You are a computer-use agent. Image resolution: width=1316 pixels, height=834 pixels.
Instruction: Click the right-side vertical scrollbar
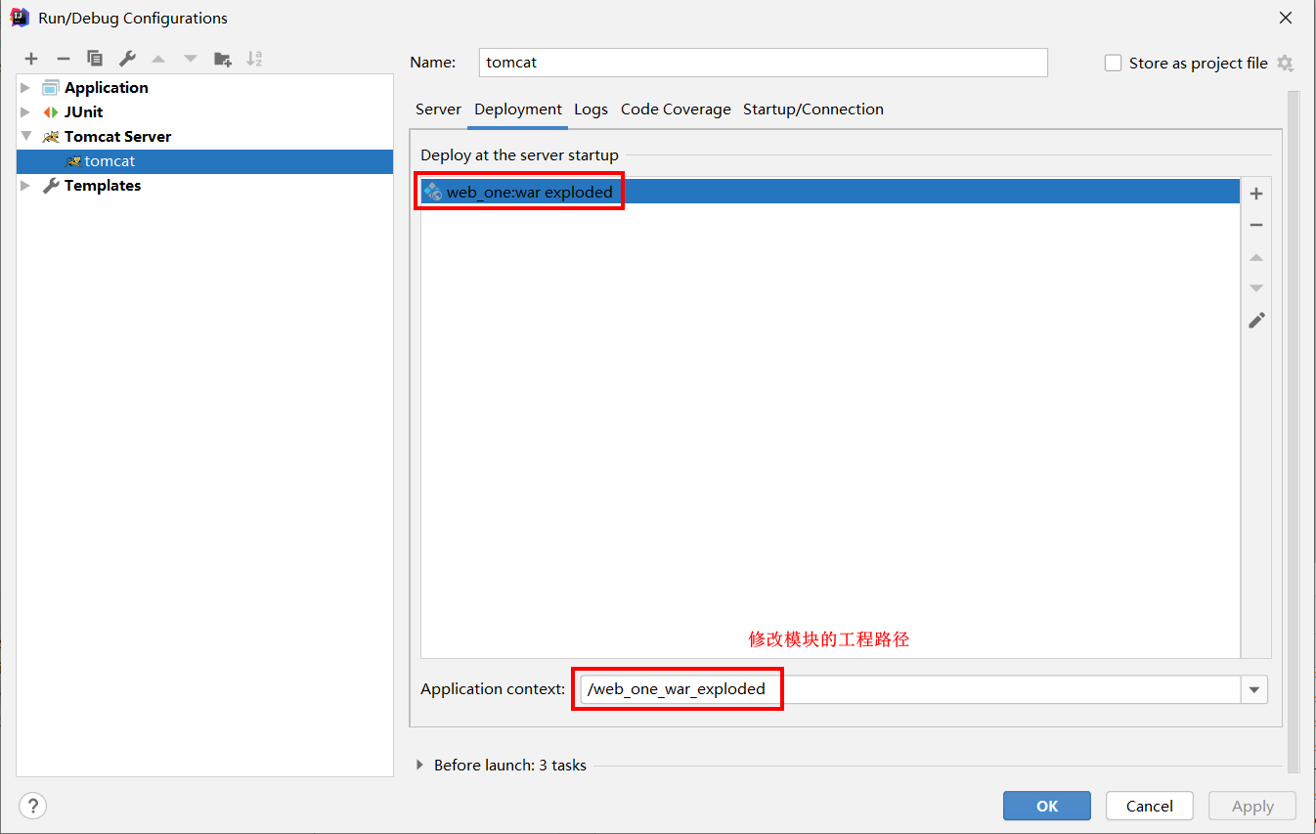click(x=1294, y=430)
